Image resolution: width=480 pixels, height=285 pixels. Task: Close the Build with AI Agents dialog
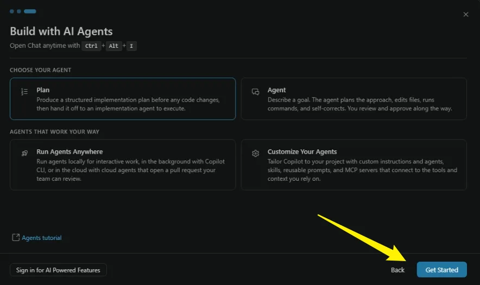click(466, 15)
